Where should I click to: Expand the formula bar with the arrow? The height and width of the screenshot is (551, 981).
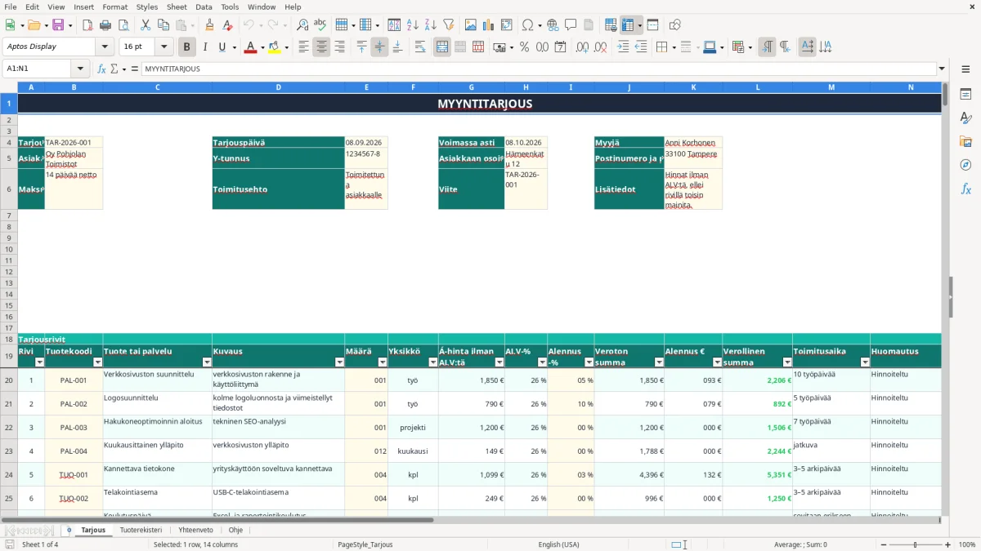[942, 69]
